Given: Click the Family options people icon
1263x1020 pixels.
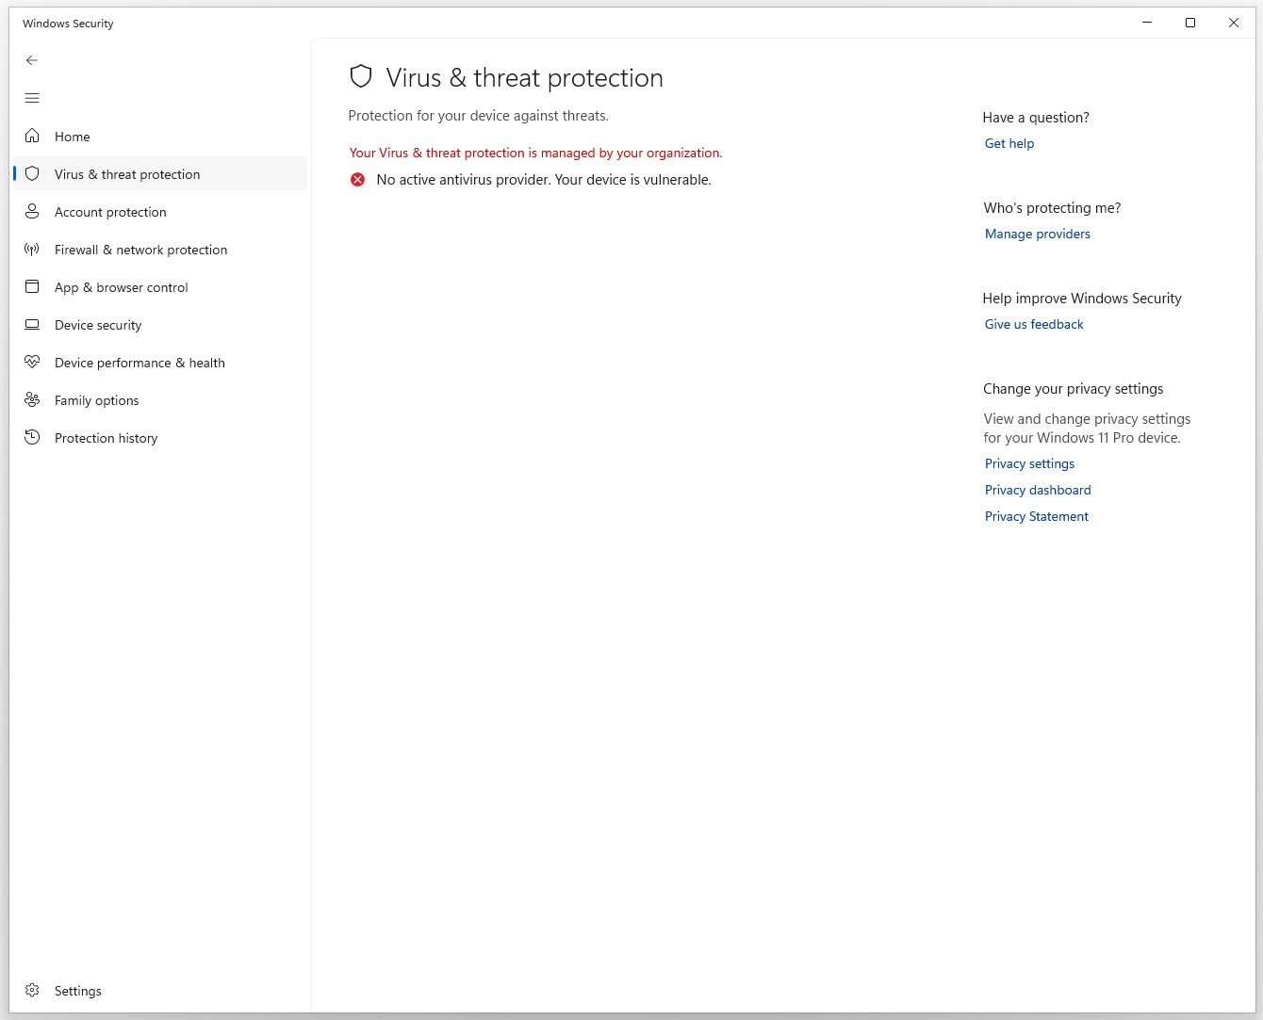Looking at the screenshot, I should pyautogui.click(x=32, y=399).
